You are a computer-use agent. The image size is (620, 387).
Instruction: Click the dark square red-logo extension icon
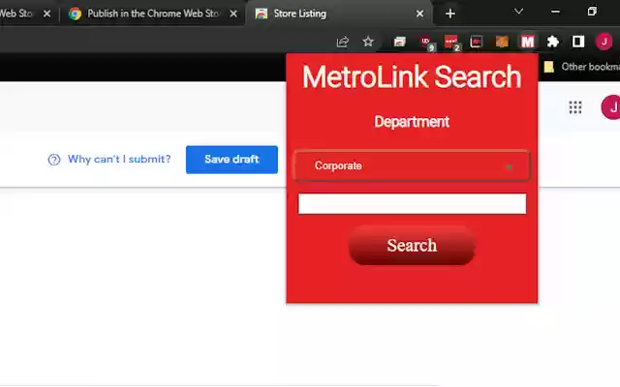pyautogui.click(x=476, y=42)
